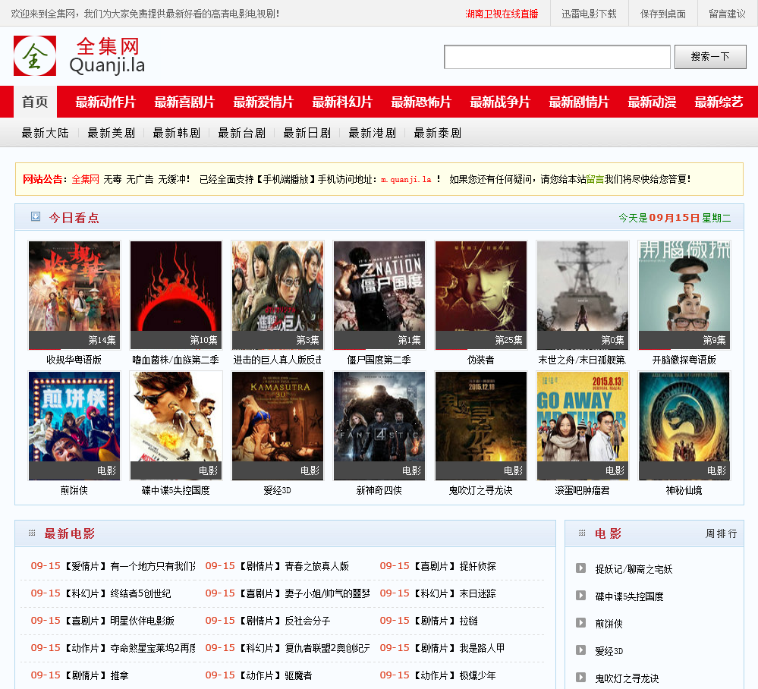Image resolution: width=758 pixels, height=689 pixels.
Task: Open 终结者5创世纪 in latest movies list
Action: tap(140, 593)
